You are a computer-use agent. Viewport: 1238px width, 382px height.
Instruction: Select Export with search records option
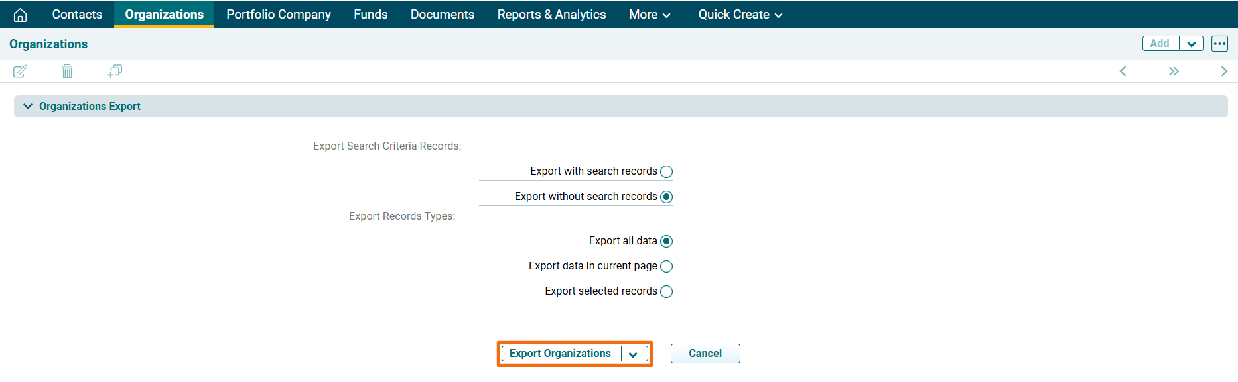point(667,172)
